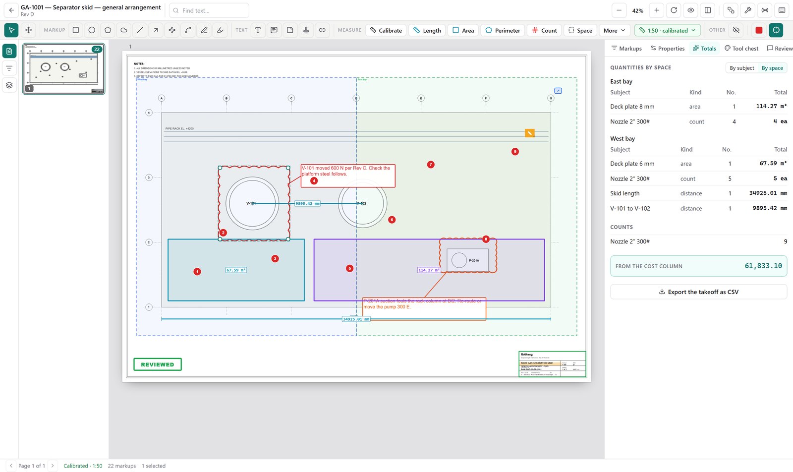Screen dimensions: 793x472
Task: Go to the previous page arrow
Action: click(x=11, y=466)
